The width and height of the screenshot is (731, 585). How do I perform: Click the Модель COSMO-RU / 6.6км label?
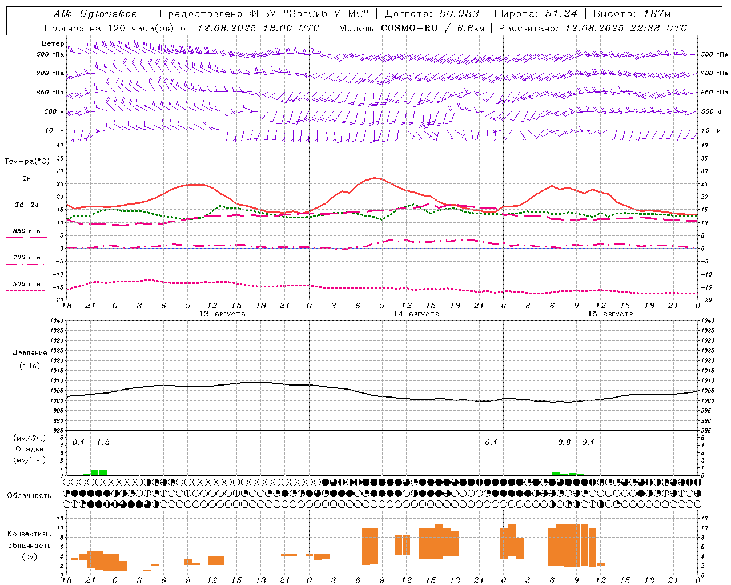(412, 28)
